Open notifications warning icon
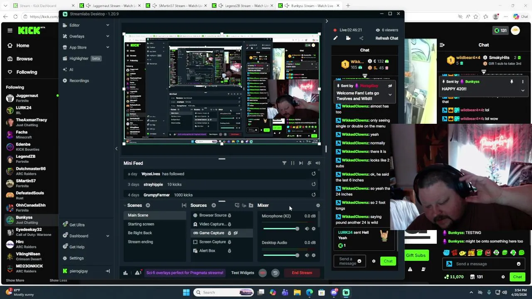Screen dimensions: 532x299 [x=138, y=273]
